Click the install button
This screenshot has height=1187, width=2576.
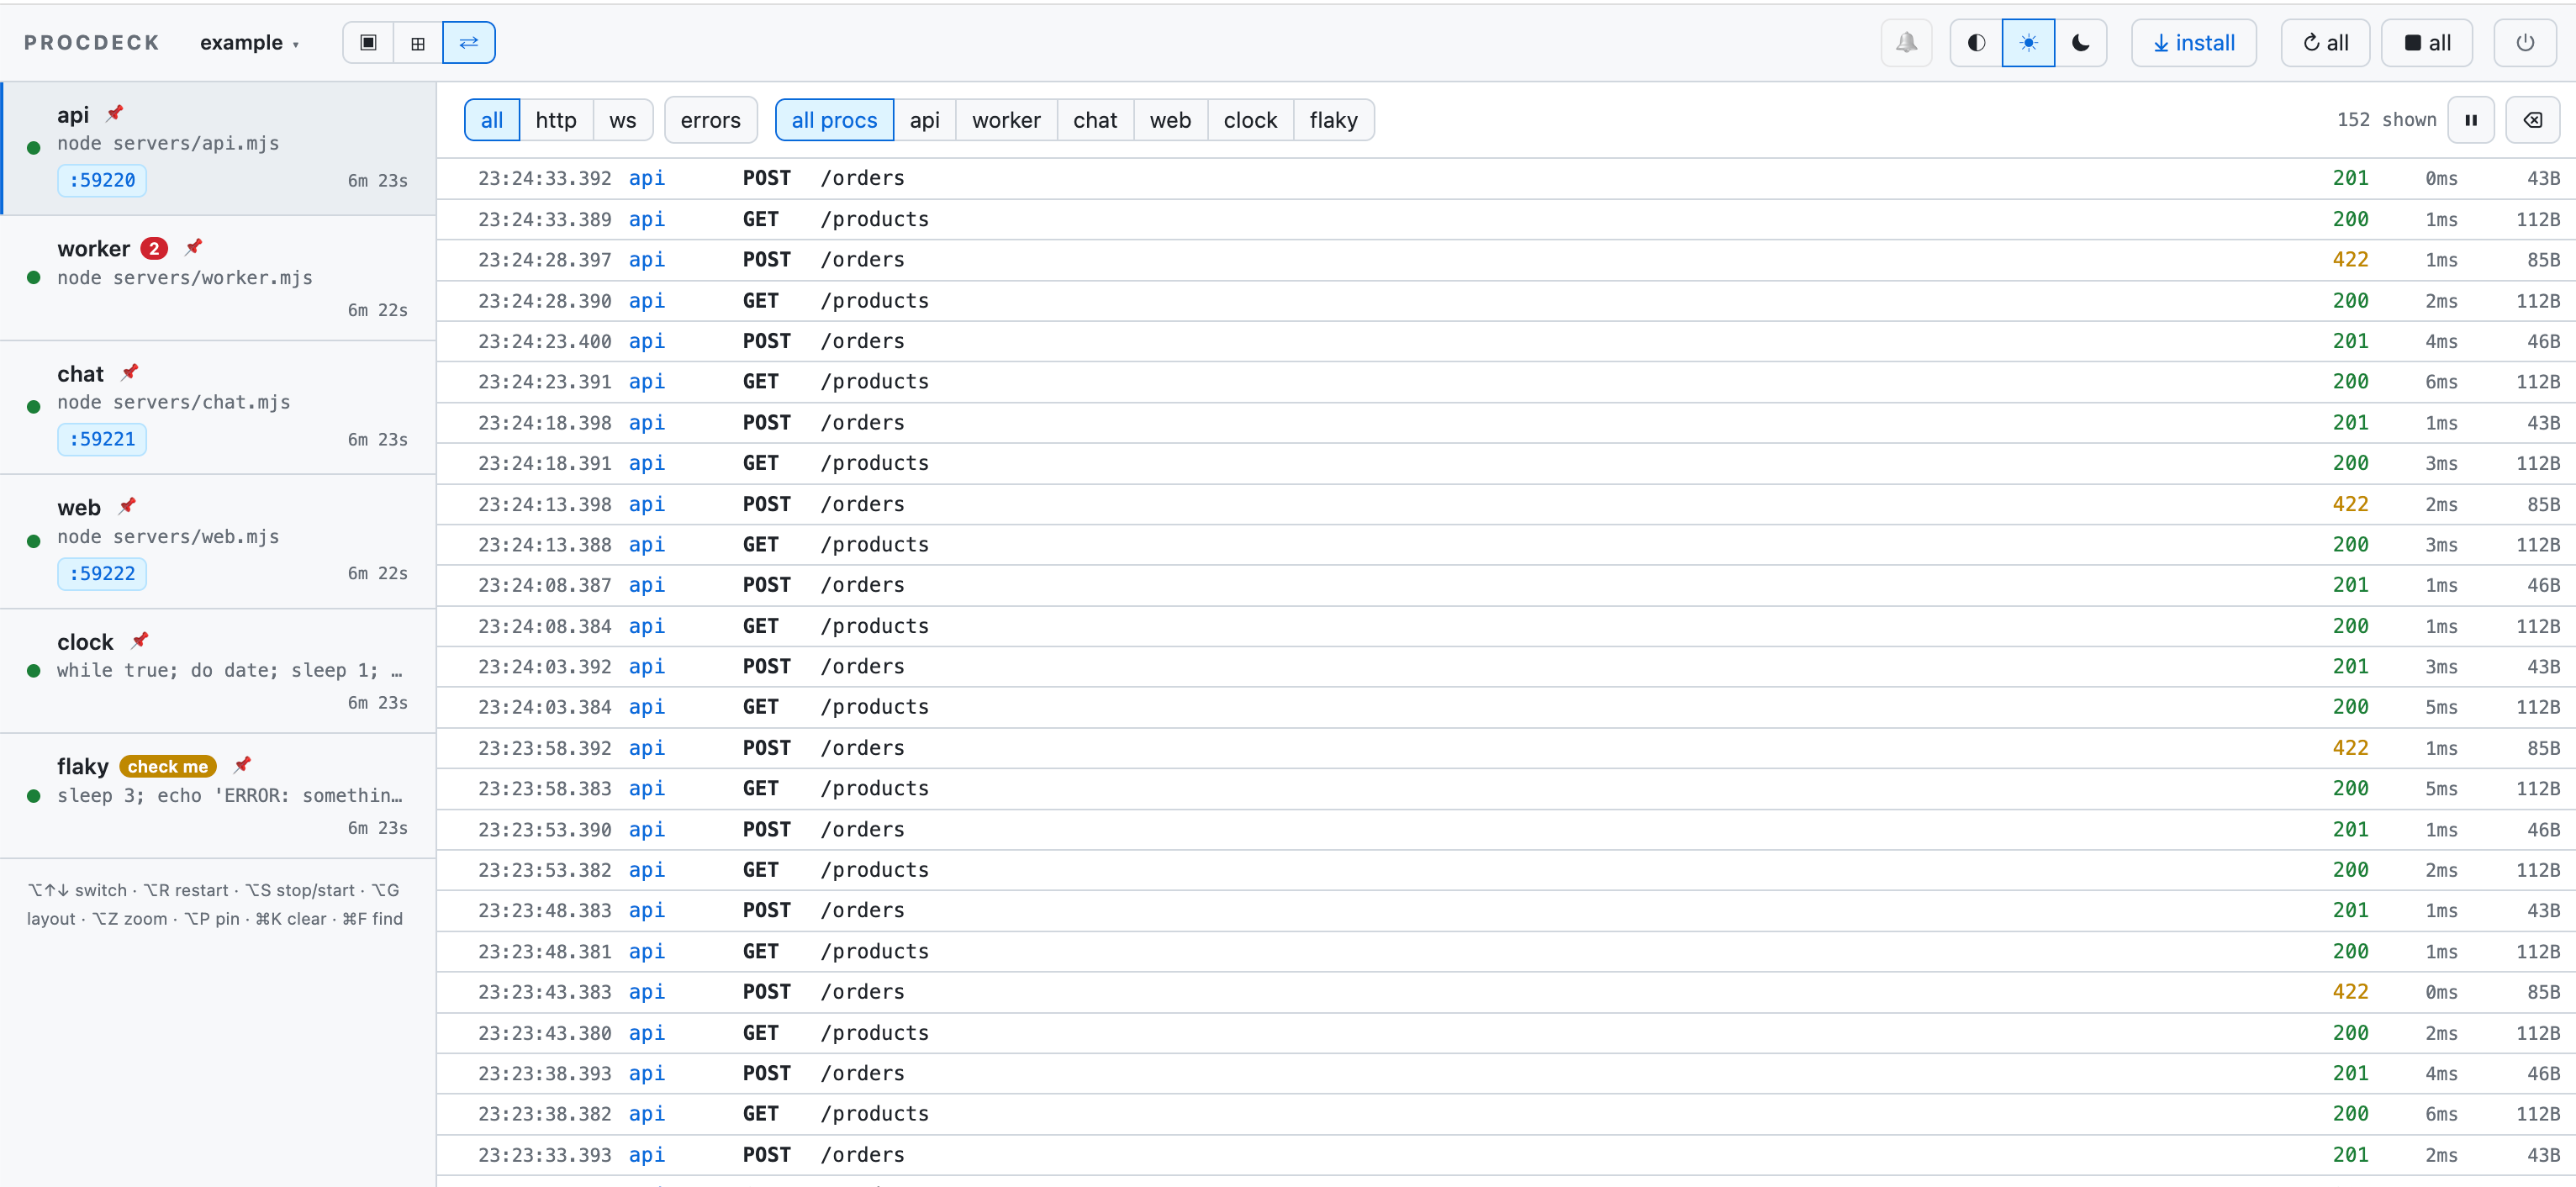(x=2194, y=42)
